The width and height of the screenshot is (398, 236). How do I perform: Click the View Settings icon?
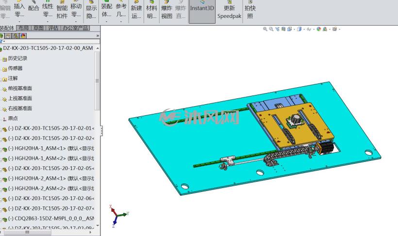[334, 29]
